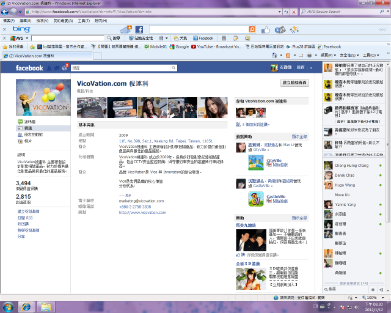Open the address bar dropdown arrow
The image size is (391, 313).
click(280, 12)
